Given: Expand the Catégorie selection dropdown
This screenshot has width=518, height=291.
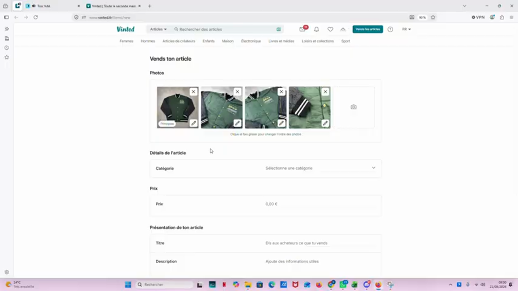Looking at the screenshot, I should tap(265, 168).
